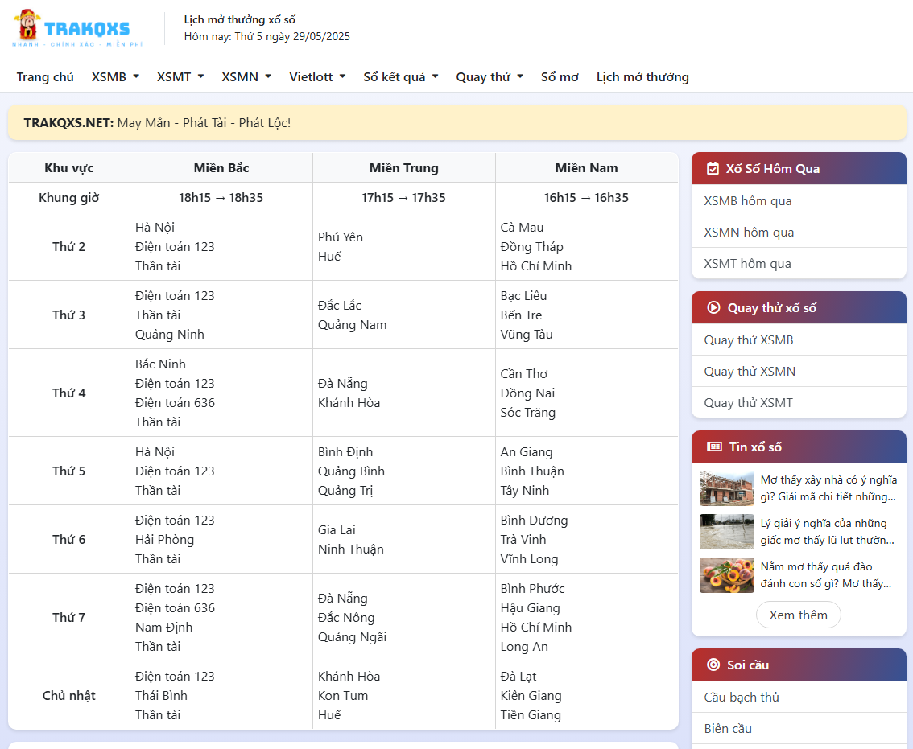The height and width of the screenshot is (749, 913).
Task: Open the Quay thử dropdown
Action: (x=490, y=76)
